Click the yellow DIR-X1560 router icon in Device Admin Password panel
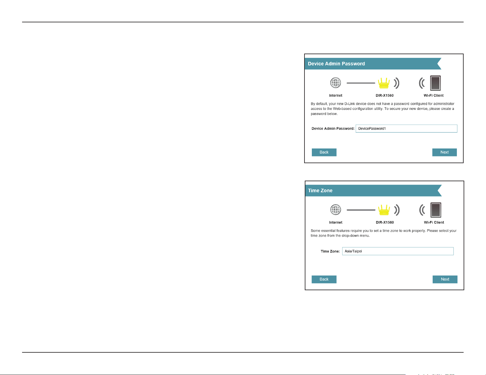This screenshot has width=486, height=375. [x=384, y=83]
